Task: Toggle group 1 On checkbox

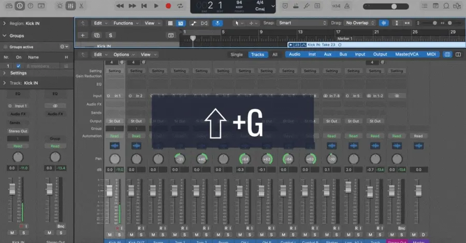Action: (x=19, y=66)
